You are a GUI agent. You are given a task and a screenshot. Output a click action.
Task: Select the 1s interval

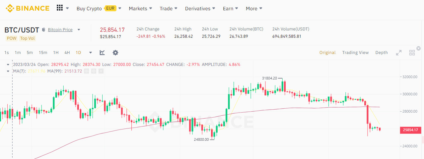tap(7, 52)
